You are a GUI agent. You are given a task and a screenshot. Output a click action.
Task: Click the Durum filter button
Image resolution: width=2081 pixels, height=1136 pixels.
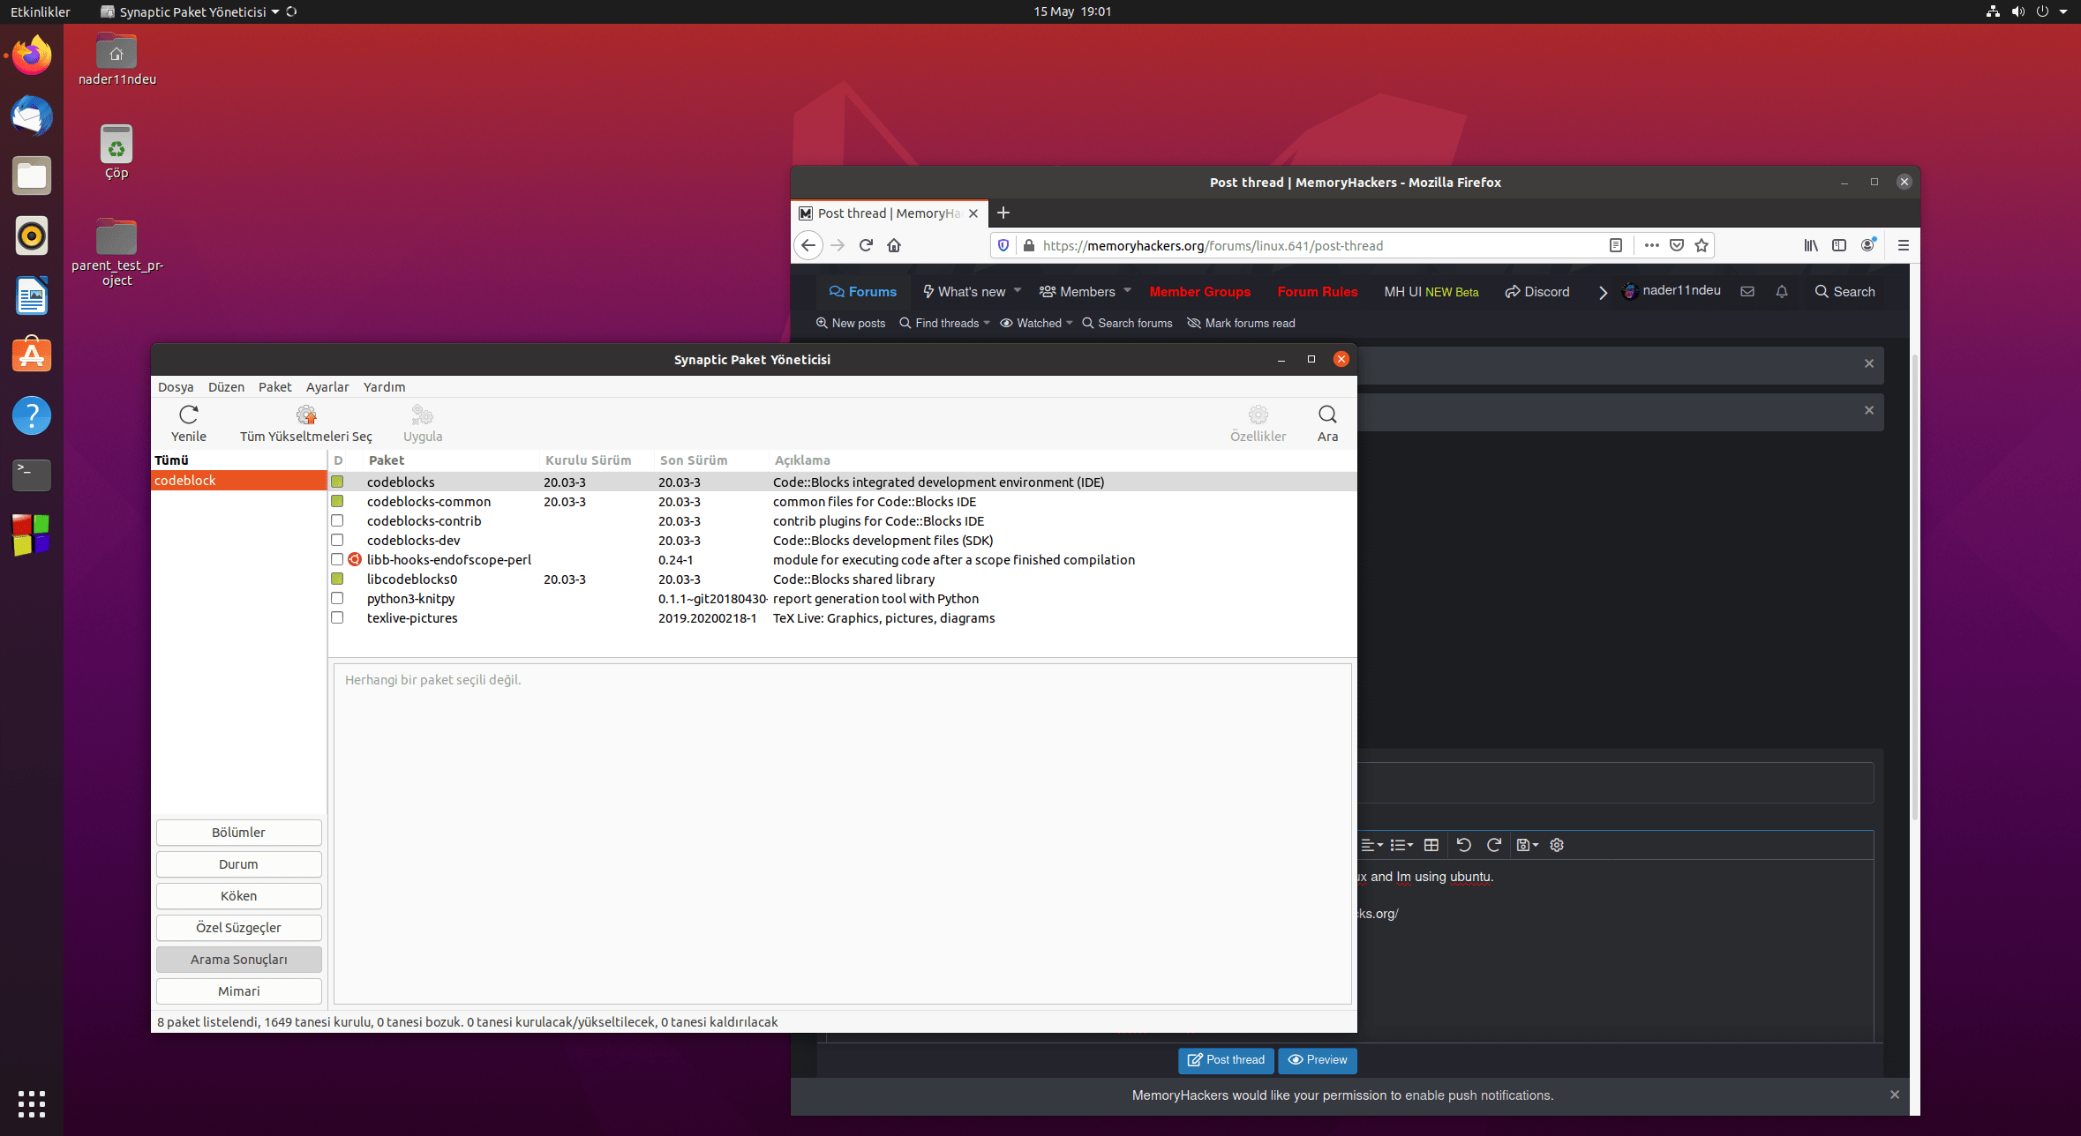click(238, 863)
